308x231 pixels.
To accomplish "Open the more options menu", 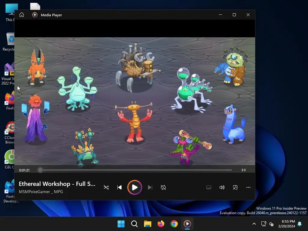I will pos(248,187).
